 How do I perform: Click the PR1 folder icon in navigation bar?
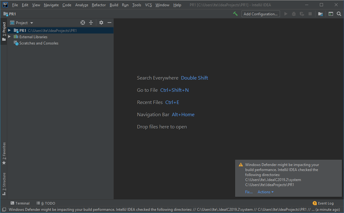coord(6,14)
